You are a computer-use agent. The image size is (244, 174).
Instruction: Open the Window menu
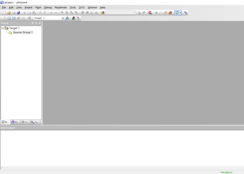[92, 7]
